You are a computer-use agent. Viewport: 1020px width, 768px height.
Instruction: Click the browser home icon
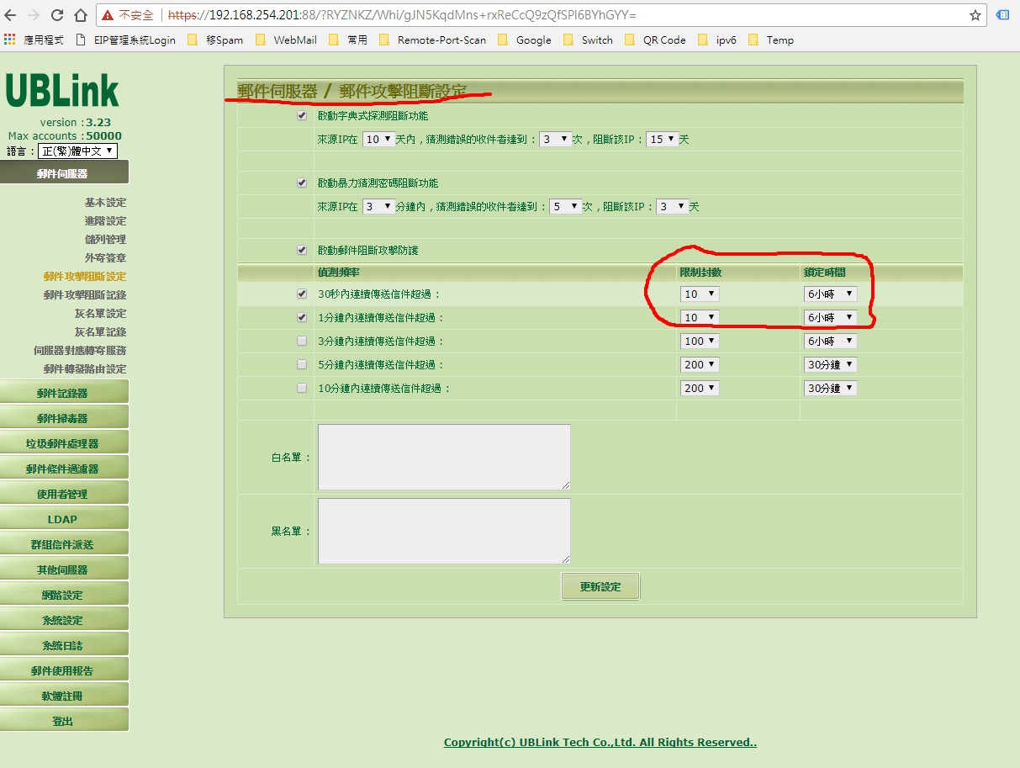(81, 15)
